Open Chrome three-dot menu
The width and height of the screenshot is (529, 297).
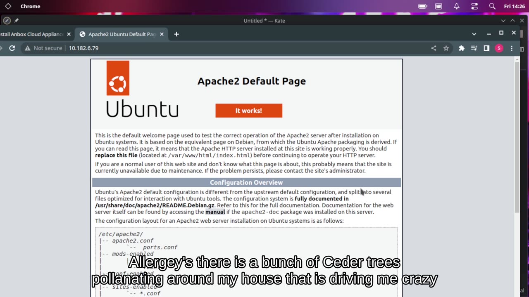512,48
